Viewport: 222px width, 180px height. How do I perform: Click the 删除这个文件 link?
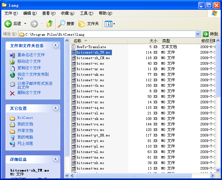tap(29, 93)
